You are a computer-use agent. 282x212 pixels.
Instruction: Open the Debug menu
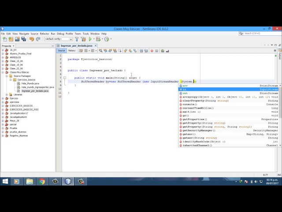click(x=60, y=34)
